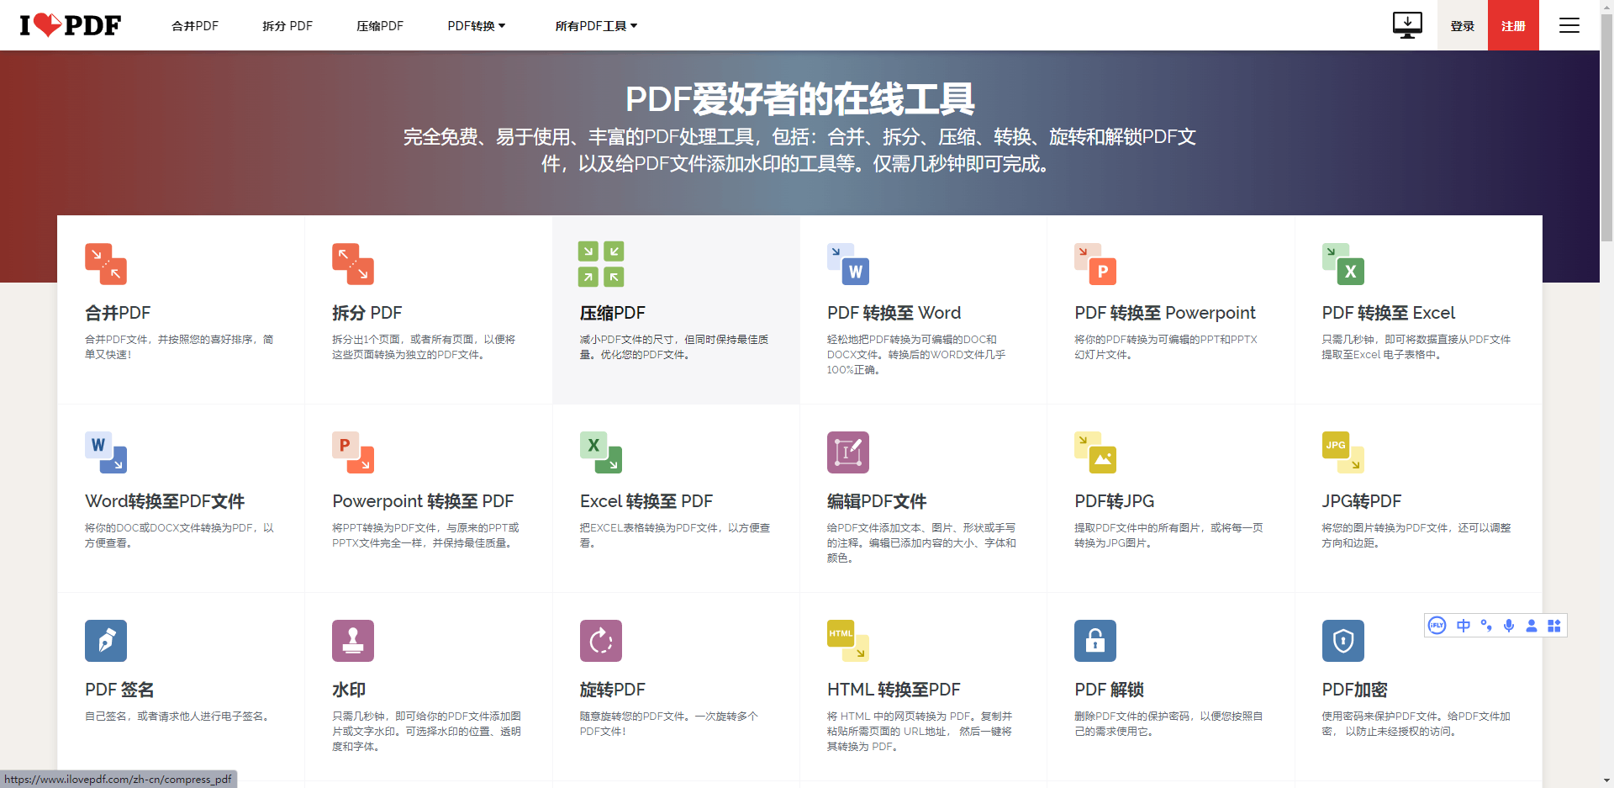
Task: Go to 压缩PDF in the top navigation
Action: [380, 26]
